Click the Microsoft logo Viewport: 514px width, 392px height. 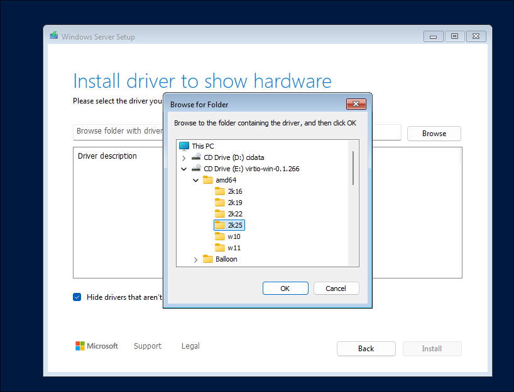pyautogui.click(x=96, y=346)
